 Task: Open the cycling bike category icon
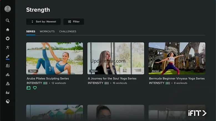pos(7,75)
